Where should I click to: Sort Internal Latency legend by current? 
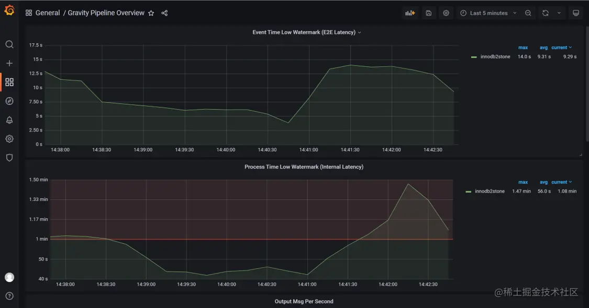pyautogui.click(x=562, y=182)
